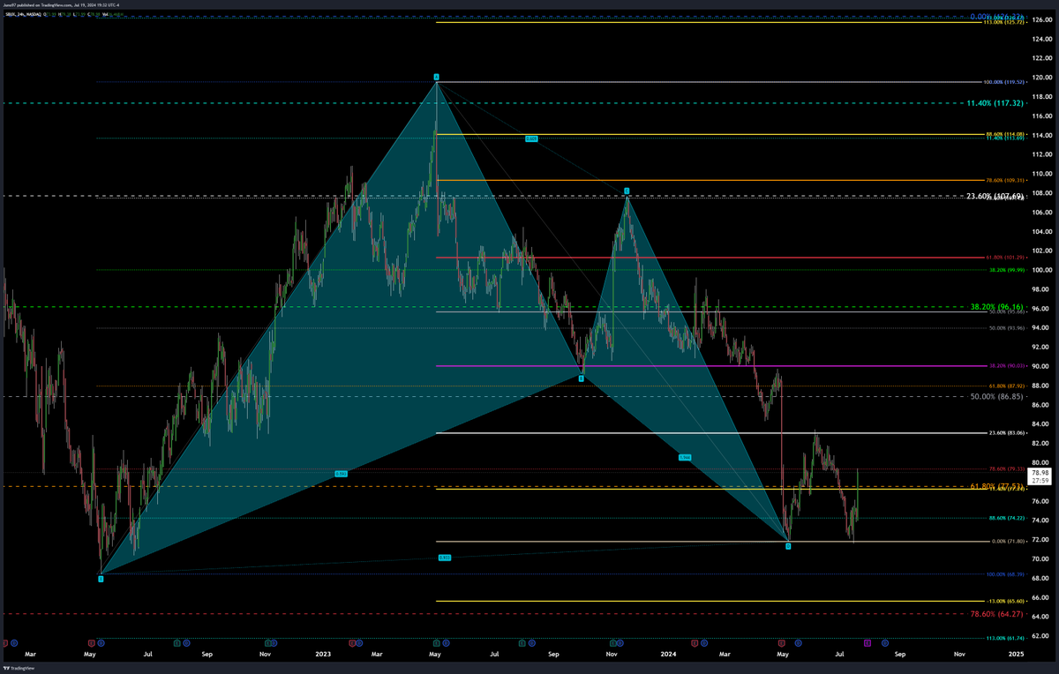This screenshot has height=674, width=1059.
Task: Click the 2023 label on the time axis
Action: point(323,655)
